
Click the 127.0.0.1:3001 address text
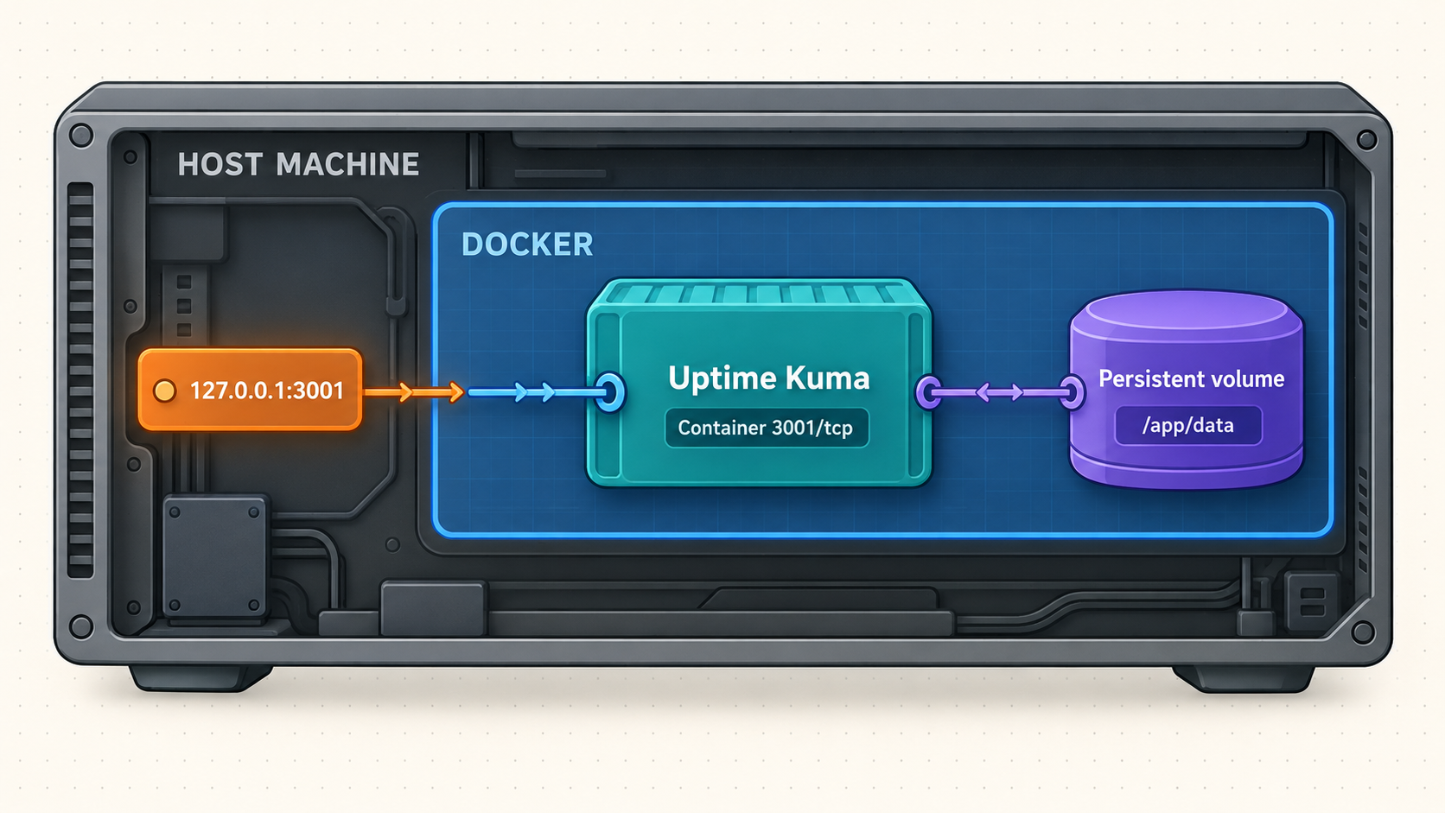[267, 391]
